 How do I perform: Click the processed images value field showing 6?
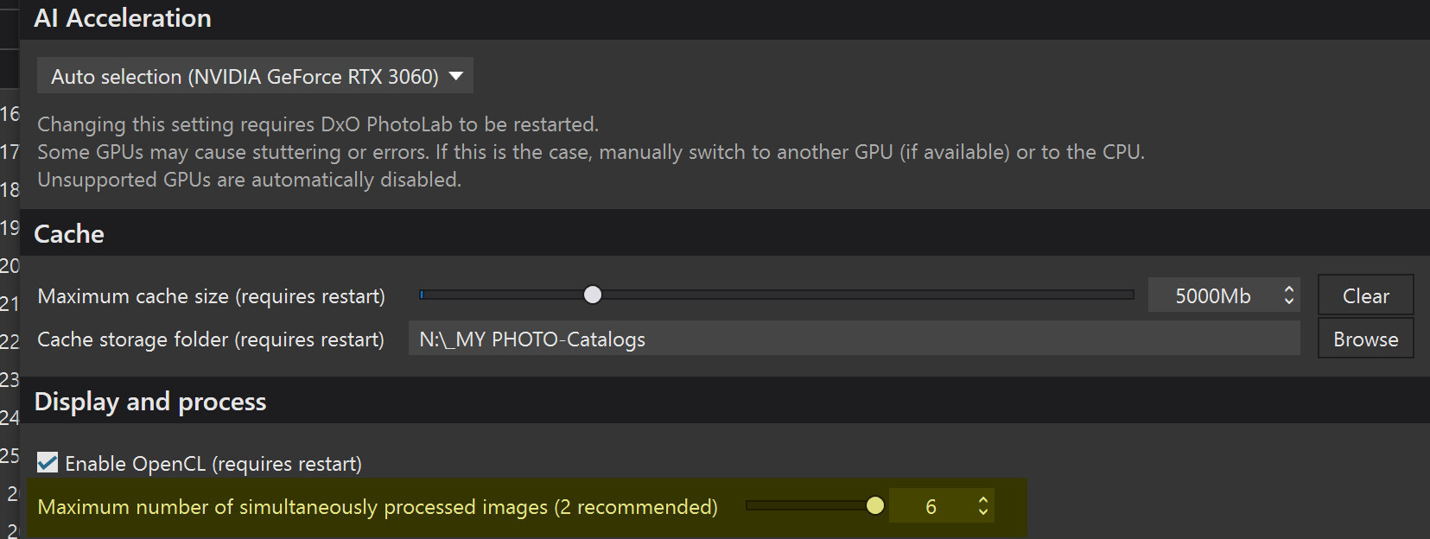tap(931, 506)
